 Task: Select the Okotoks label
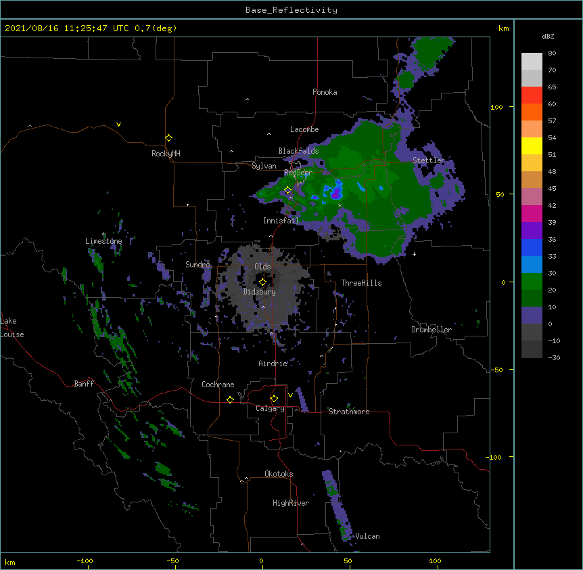[x=279, y=474]
